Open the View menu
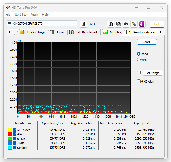Image resolution: width=171 pixels, height=162 pixels. point(34,15)
